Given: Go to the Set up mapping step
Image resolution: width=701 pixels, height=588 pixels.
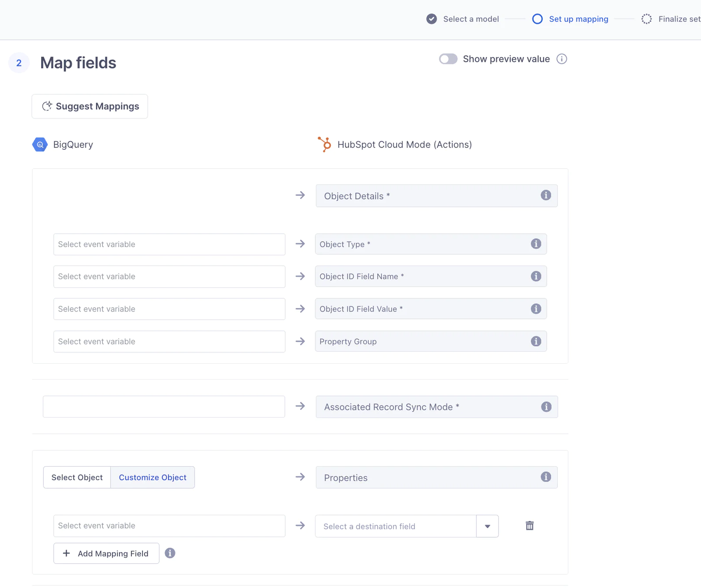Looking at the screenshot, I should coord(578,19).
